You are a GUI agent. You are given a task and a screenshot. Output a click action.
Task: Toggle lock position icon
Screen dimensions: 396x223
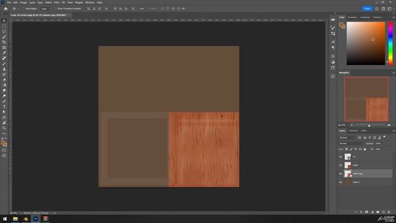coord(356,149)
